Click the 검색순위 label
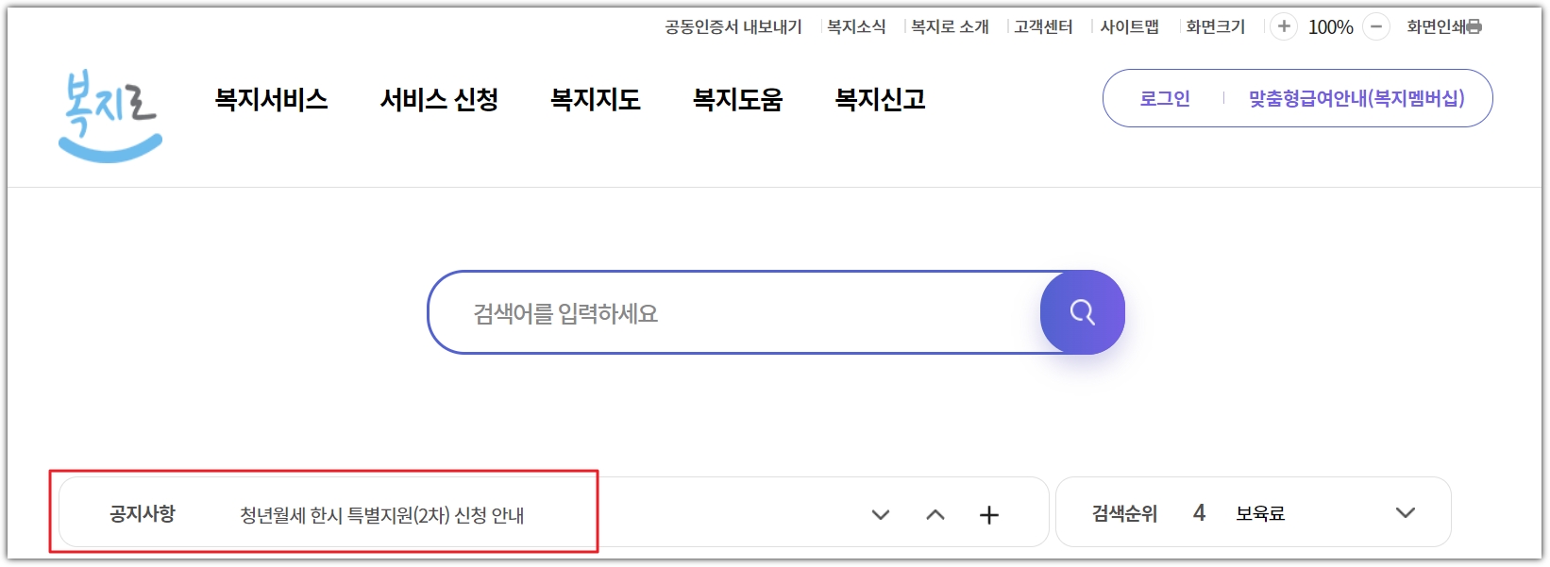Viewport: 1550px width, 567px height. tap(1124, 513)
